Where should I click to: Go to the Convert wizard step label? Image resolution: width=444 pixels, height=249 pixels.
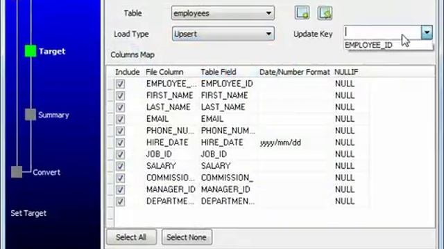point(46,172)
